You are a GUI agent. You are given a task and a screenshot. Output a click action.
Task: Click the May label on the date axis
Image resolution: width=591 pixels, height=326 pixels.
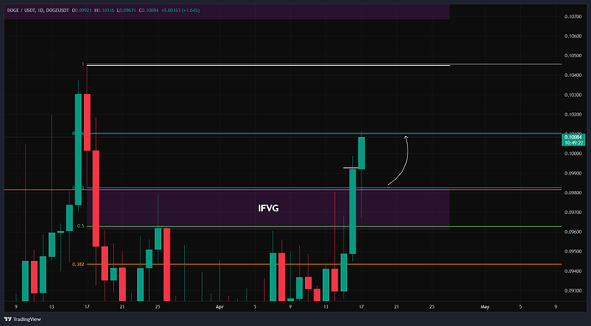point(485,307)
